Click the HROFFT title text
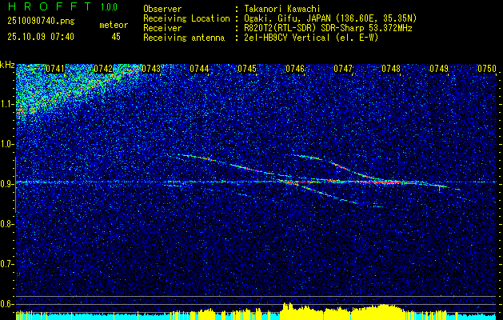 click(50, 6)
